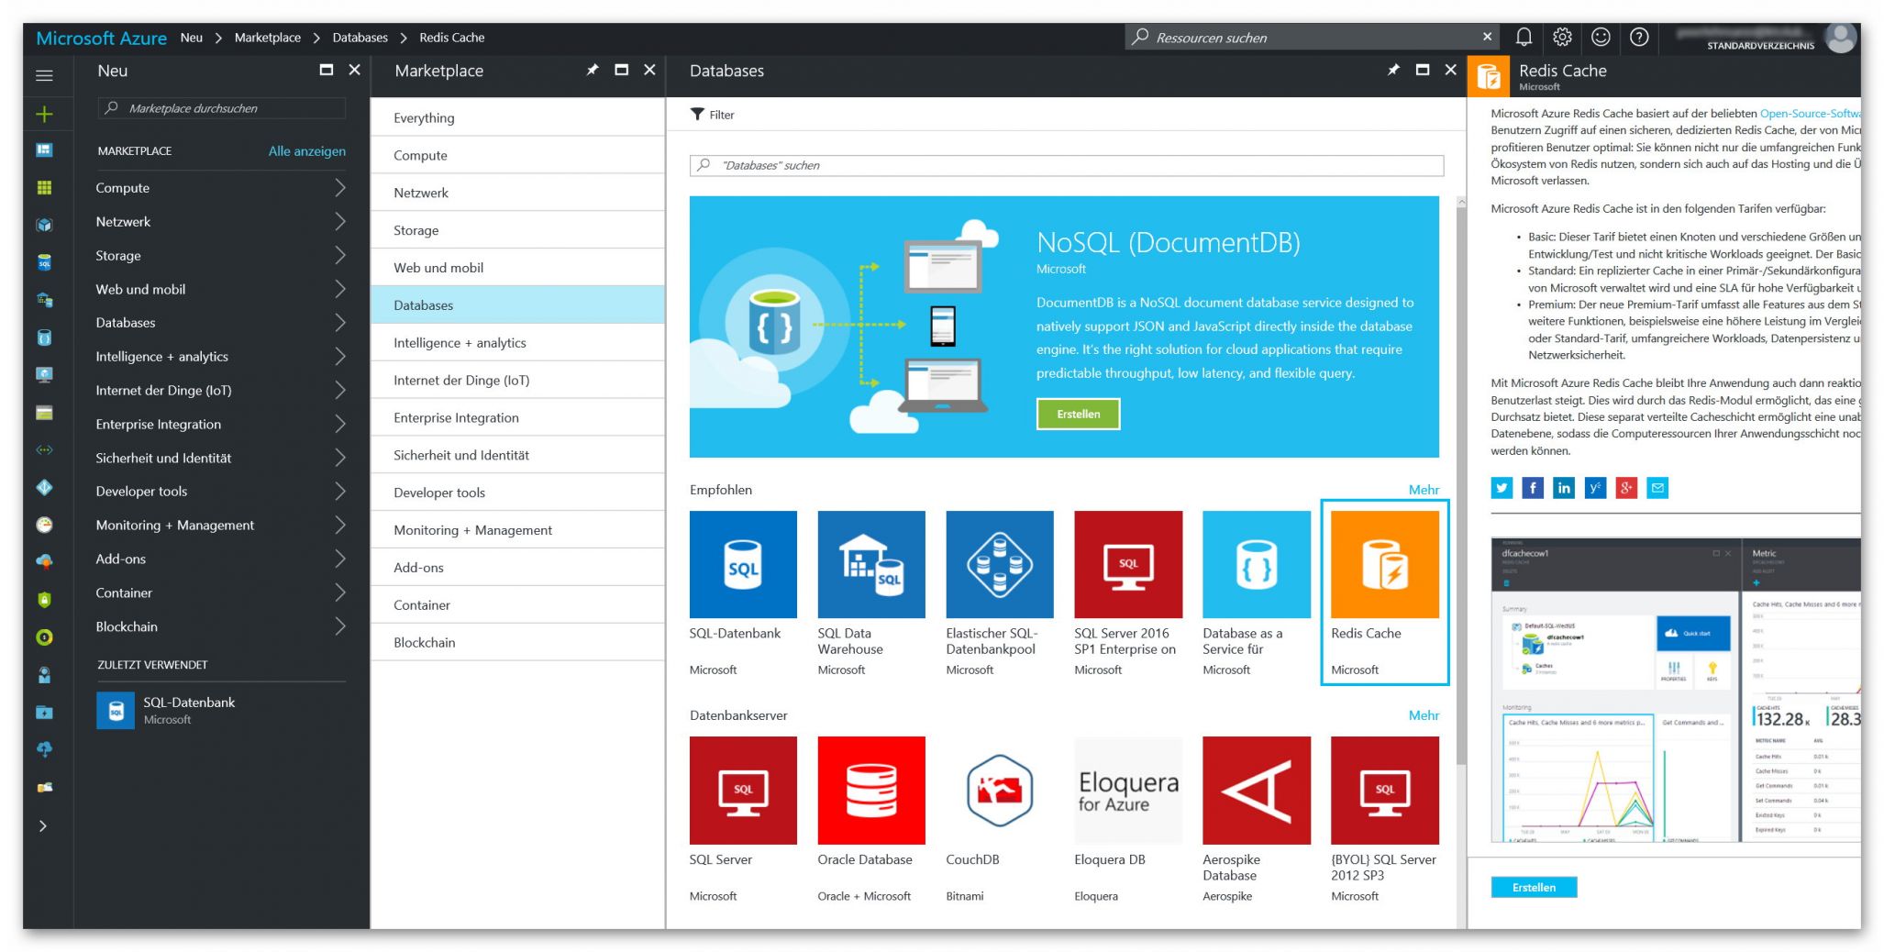This screenshot has width=1884, height=952.
Task: Click the feedback smiley icon
Action: (1601, 37)
